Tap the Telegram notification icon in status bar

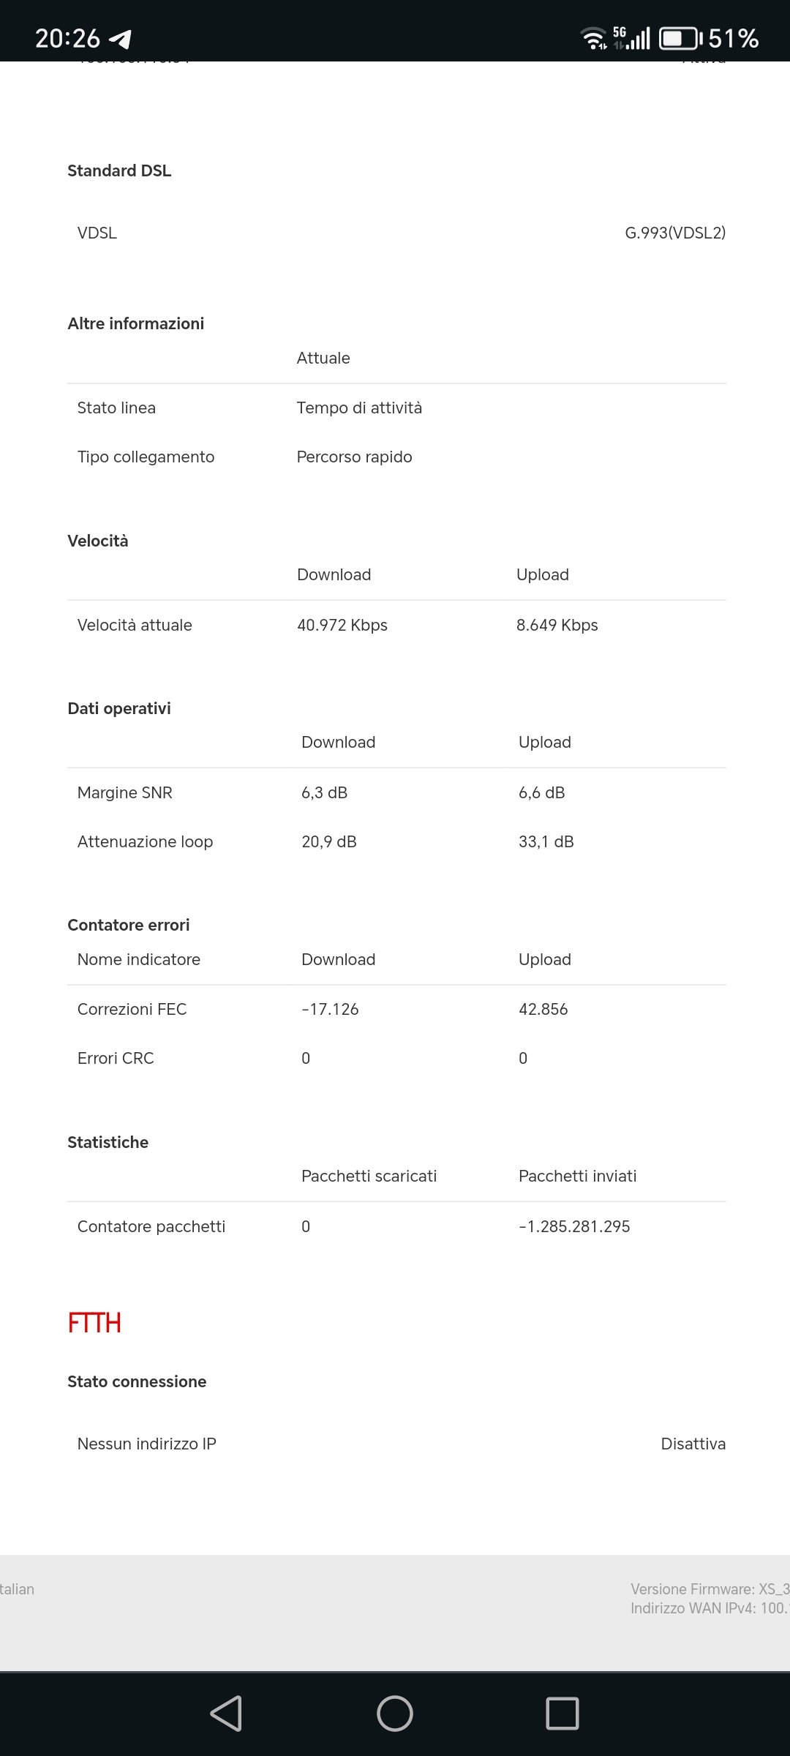coord(120,39)
